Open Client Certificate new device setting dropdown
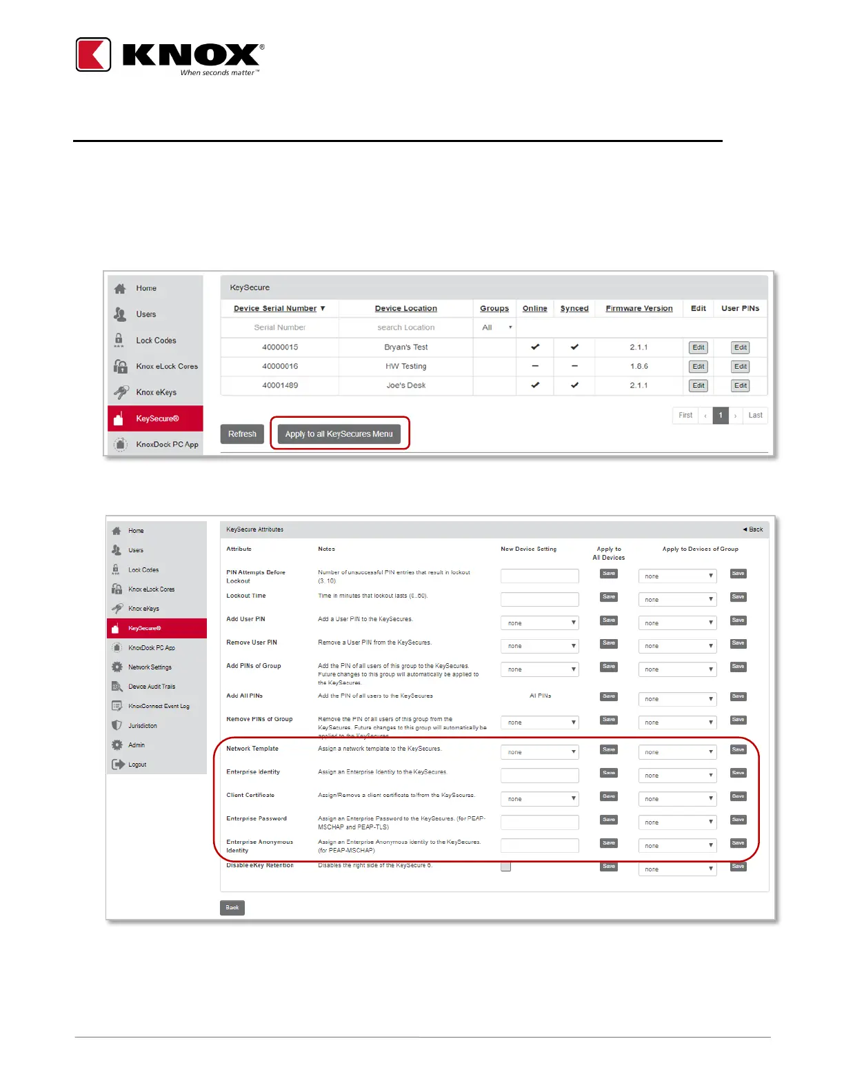The height and width of the screenshot is (1092, 844). click(x=540, y=799)
